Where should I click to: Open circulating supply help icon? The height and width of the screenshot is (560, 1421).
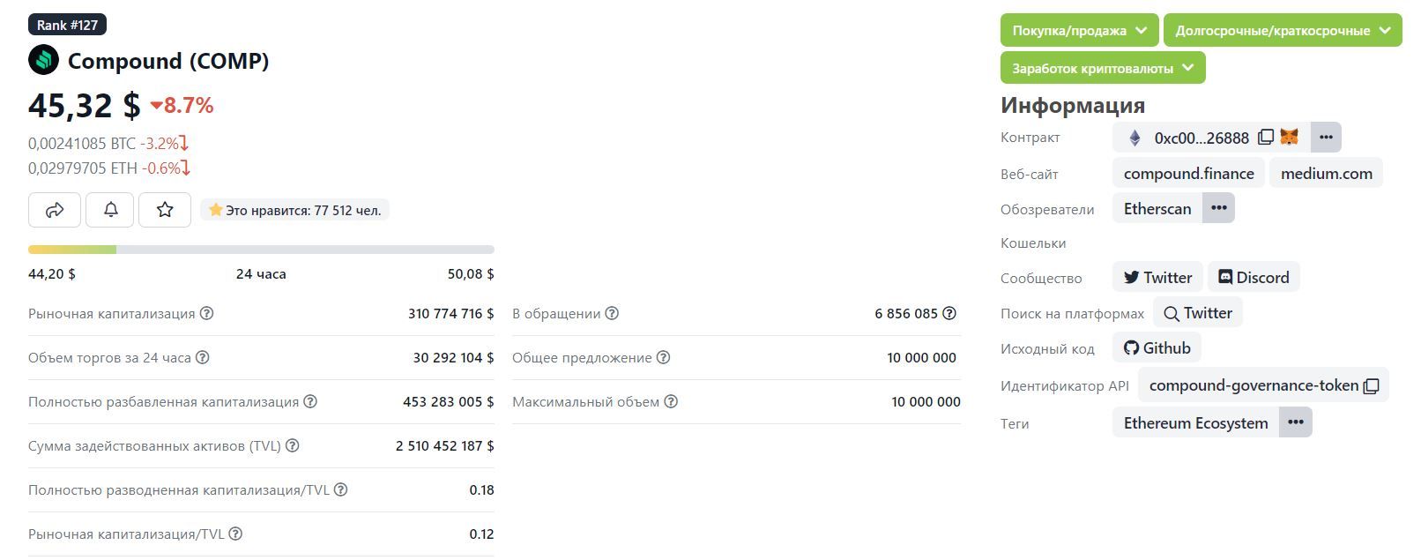612,313
